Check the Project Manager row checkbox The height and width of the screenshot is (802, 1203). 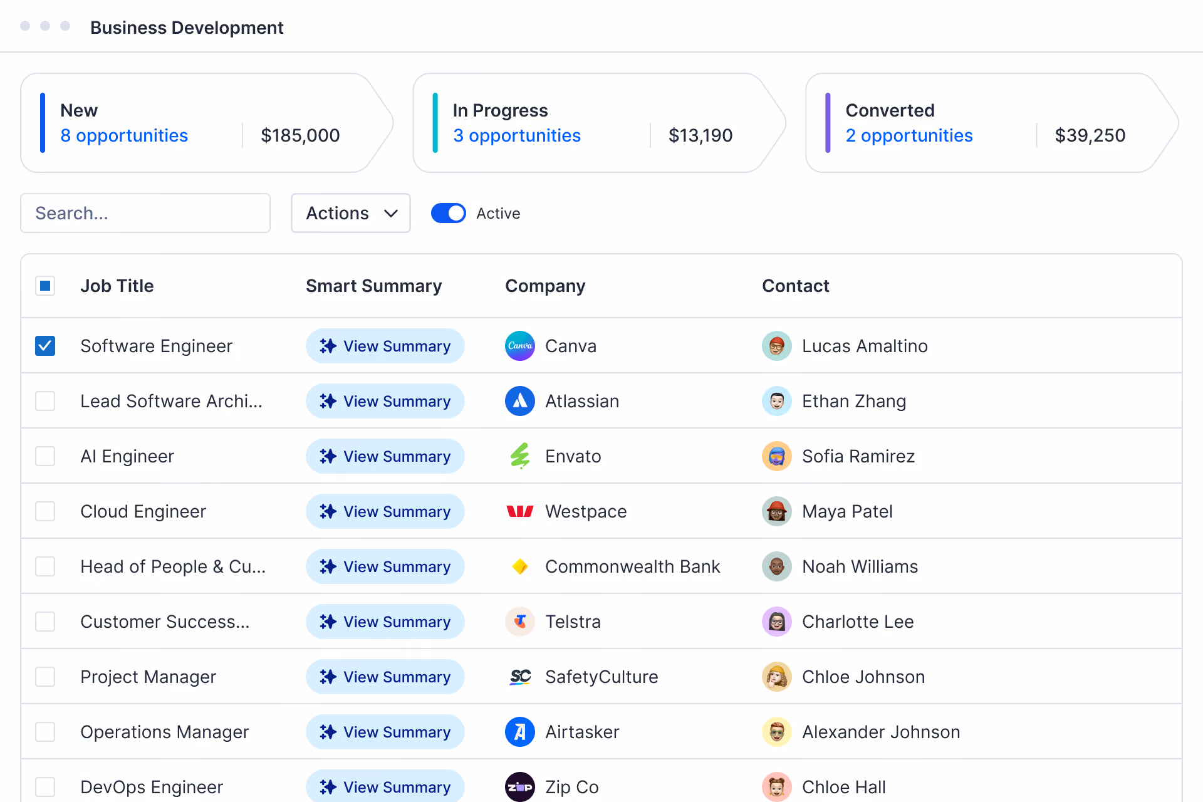45,677
